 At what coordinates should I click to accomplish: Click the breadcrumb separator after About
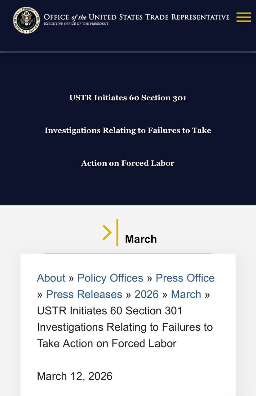[71, 278]
